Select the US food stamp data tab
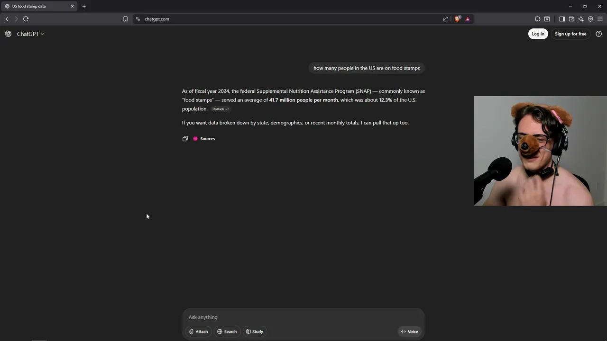The width and height of the screenshot is (607, 341). (38, 6)
